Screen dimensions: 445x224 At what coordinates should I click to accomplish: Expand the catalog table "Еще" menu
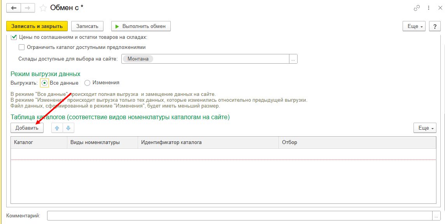tap(425, 128)
